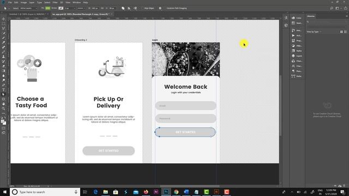Select the Spot Healing Brush tool
This screenshot has height=196, width=349.
[3, 47]
